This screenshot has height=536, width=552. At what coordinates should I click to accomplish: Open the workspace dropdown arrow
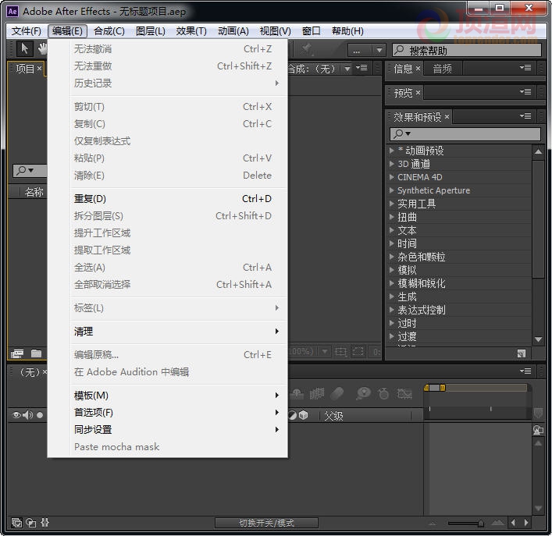click(x=379, y=50)
